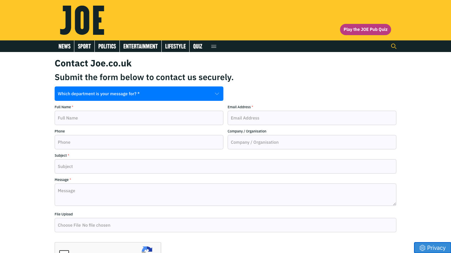Image resolution: width=451 pixels, height=253 pixels.
Task: Open the QUIZ section
Action: (x=197, y=46)
